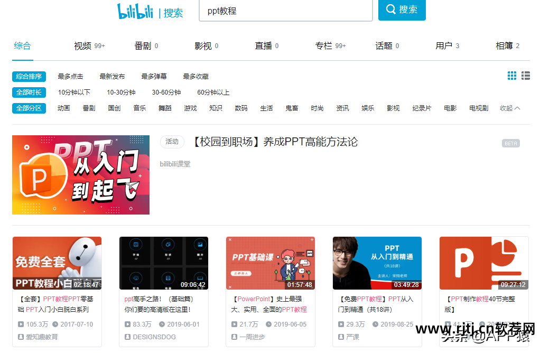Filter category to 动画

click(x=64, y=108)
